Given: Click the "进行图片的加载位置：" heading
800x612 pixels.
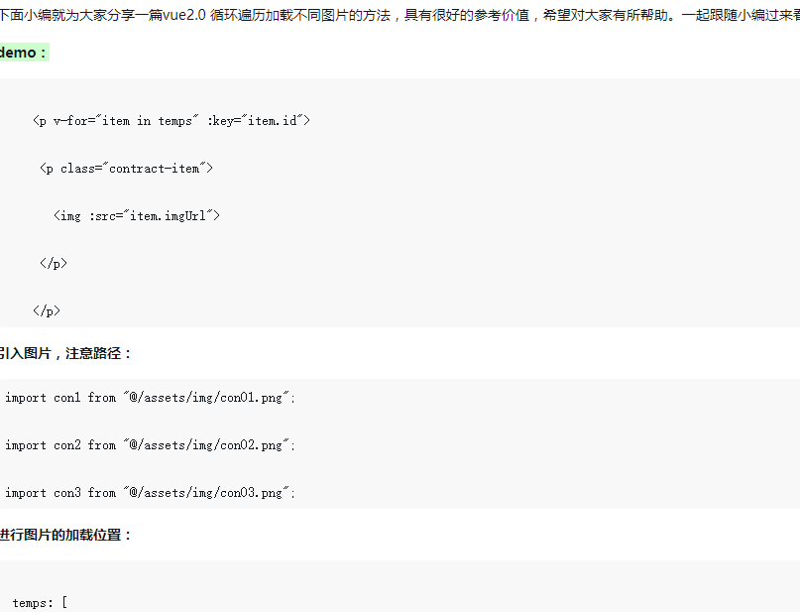Looking at the screenshot, I should 65,535.
